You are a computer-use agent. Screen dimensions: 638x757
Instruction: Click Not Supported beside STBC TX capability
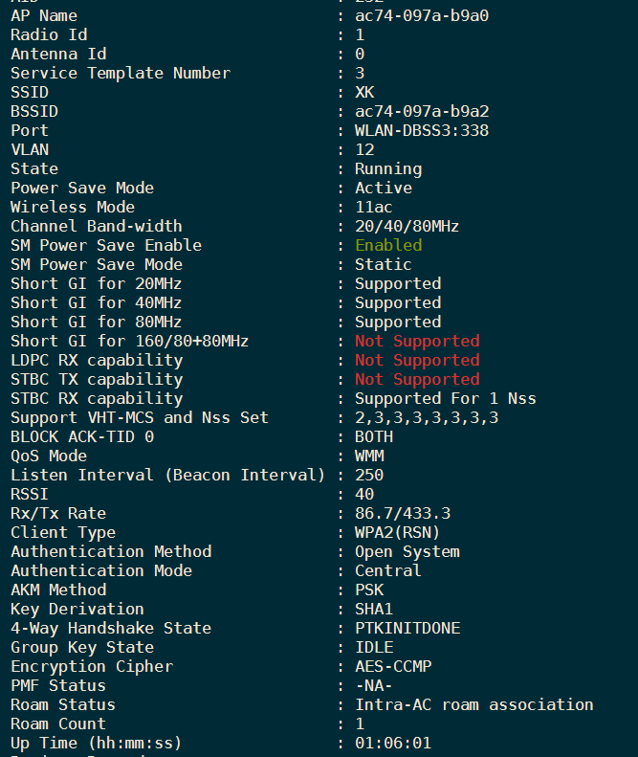point(417,379)
